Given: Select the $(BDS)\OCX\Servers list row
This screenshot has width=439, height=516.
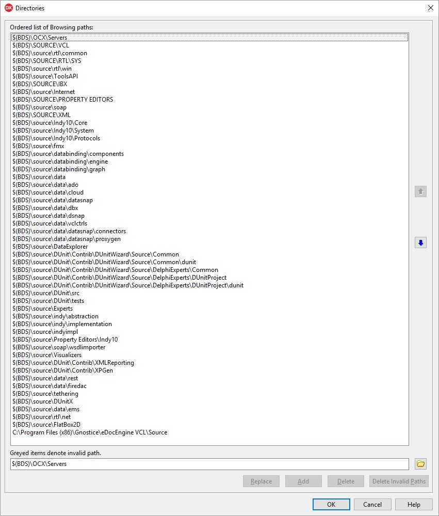Looking at the screenshot, I should tap(209, 38).
